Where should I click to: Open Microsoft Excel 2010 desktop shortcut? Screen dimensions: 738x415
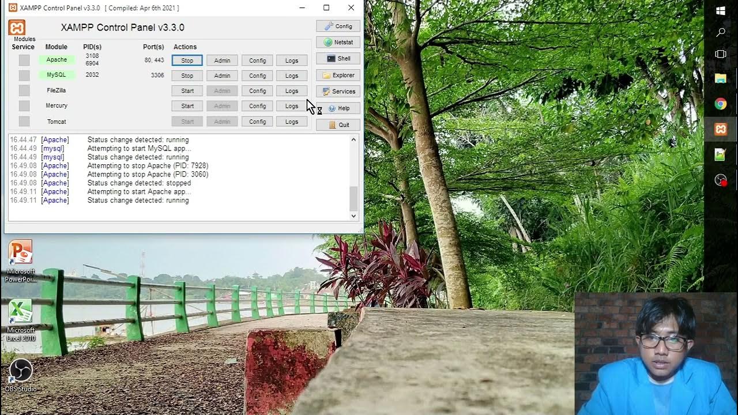point(21,320)
